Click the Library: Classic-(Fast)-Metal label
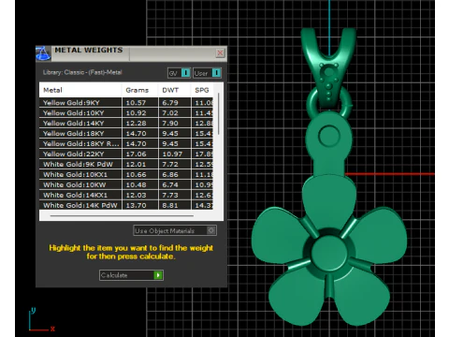Viewport: 449px width, 337px height. click(82, 72)
